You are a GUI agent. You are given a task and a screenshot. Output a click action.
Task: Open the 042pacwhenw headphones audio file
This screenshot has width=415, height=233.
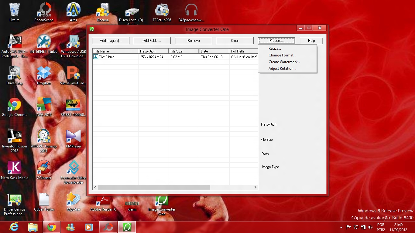(191, 12)
